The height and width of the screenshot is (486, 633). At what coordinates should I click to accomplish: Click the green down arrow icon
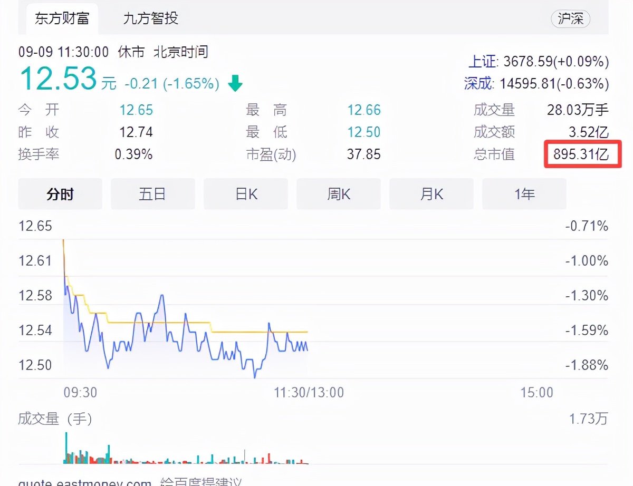coord(235,83)
